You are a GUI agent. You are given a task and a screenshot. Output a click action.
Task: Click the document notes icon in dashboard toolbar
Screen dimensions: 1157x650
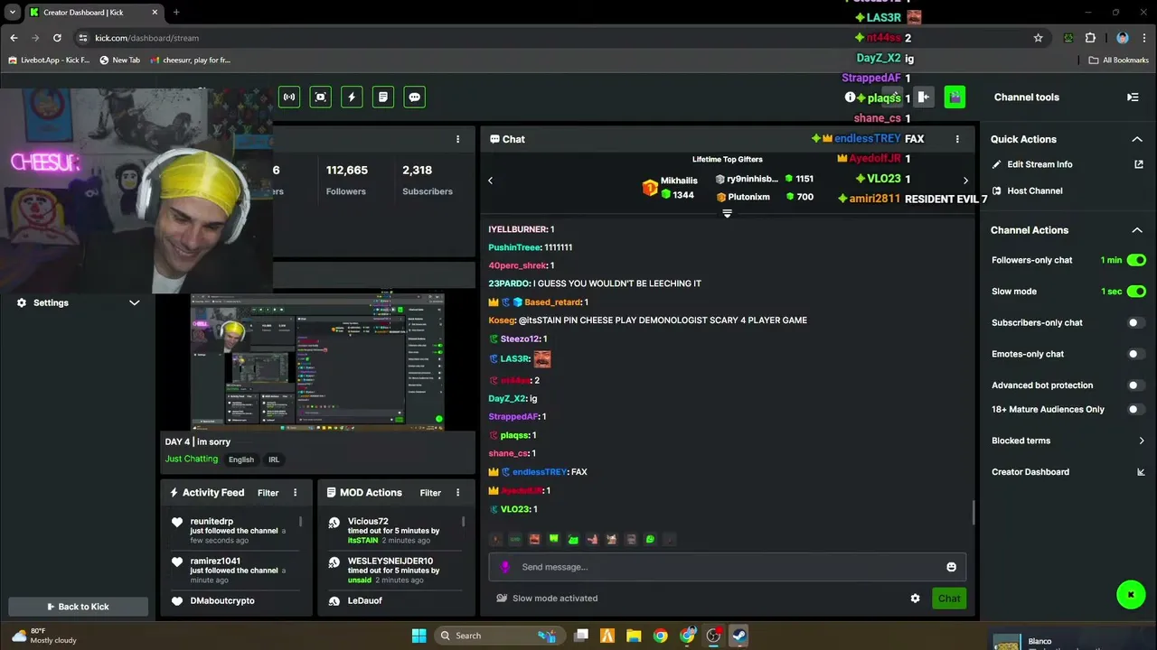click(x=383, y=97)
